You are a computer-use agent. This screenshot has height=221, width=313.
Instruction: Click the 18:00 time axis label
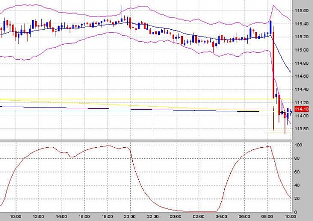pos(107,216)
